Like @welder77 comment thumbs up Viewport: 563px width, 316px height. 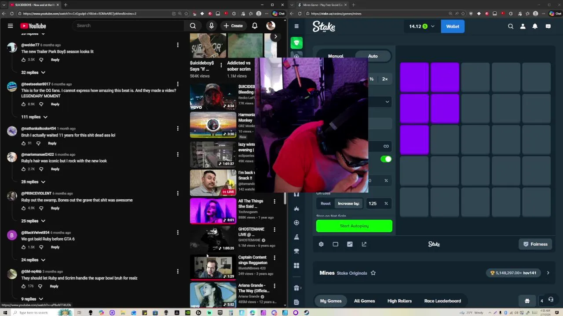pos(24,60)
